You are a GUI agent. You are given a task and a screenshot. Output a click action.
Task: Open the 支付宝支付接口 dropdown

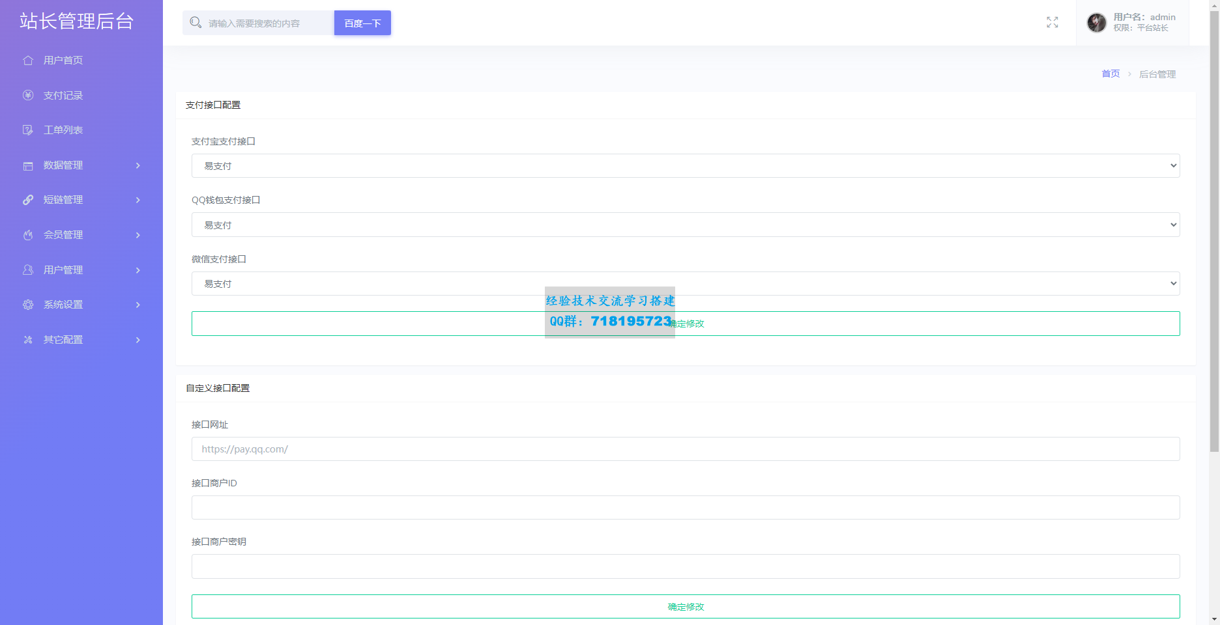pos(685,166)
